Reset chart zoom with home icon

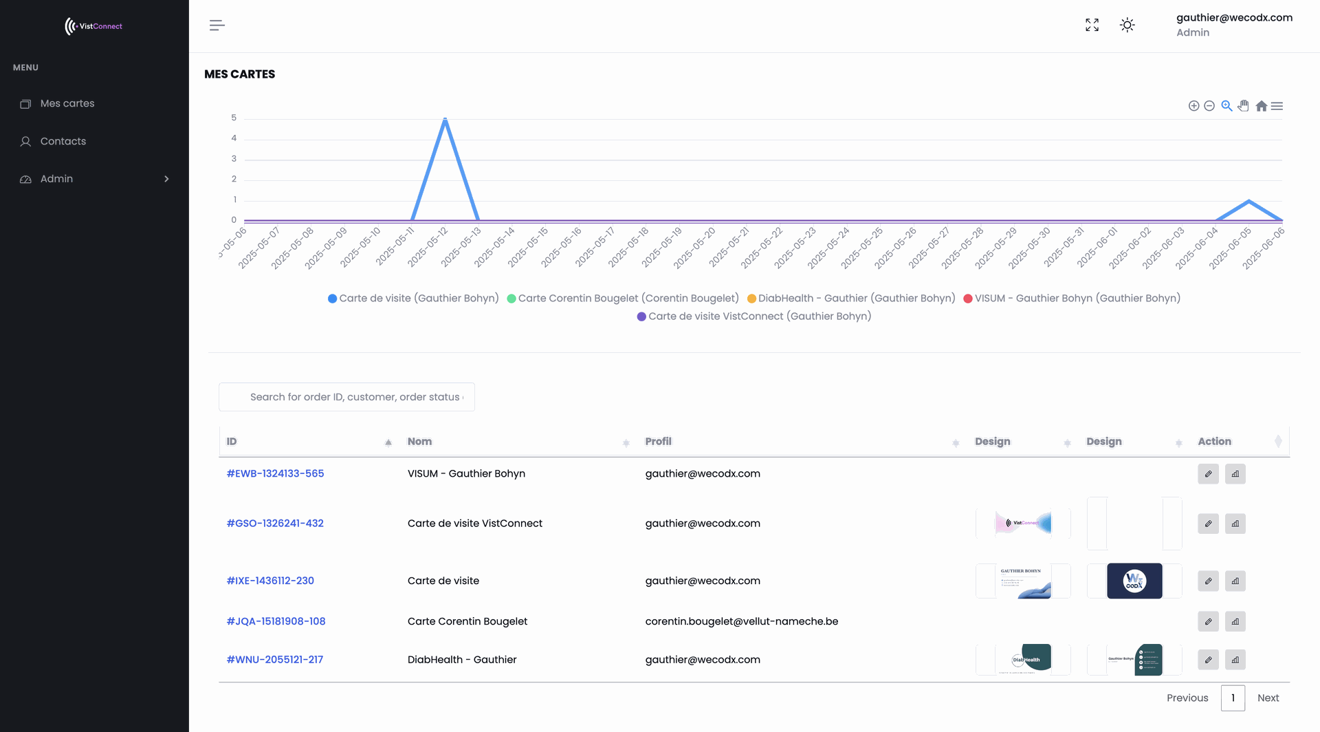[1261, 106]
